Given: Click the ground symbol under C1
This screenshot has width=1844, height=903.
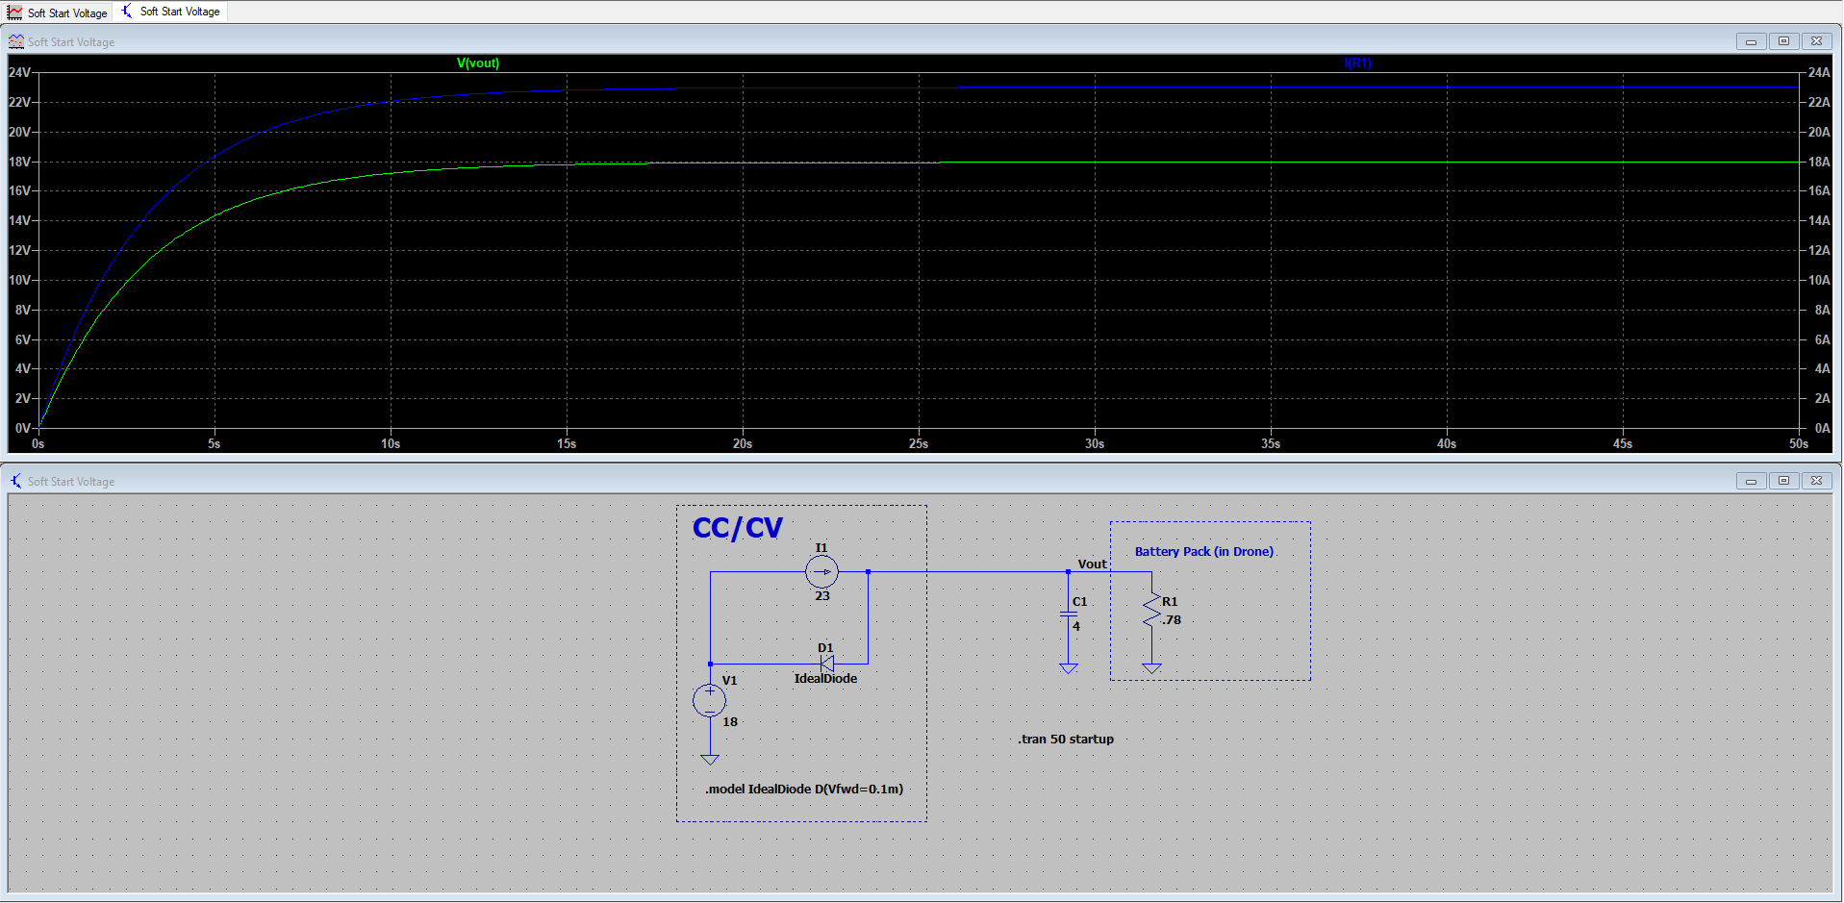Looking at the screenshot, I should (x=1068, y=668).
